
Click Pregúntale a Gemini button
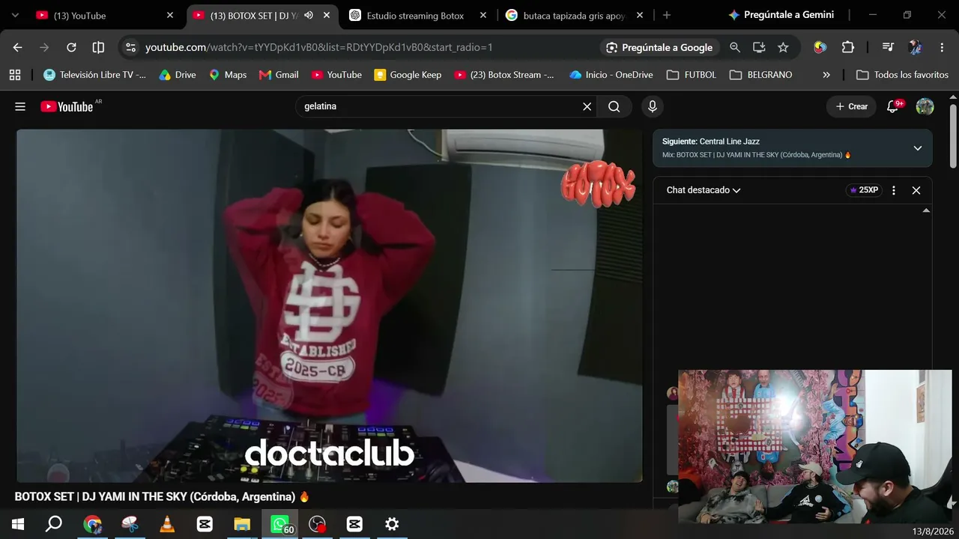pyautogui.click(x=781, y=15)
